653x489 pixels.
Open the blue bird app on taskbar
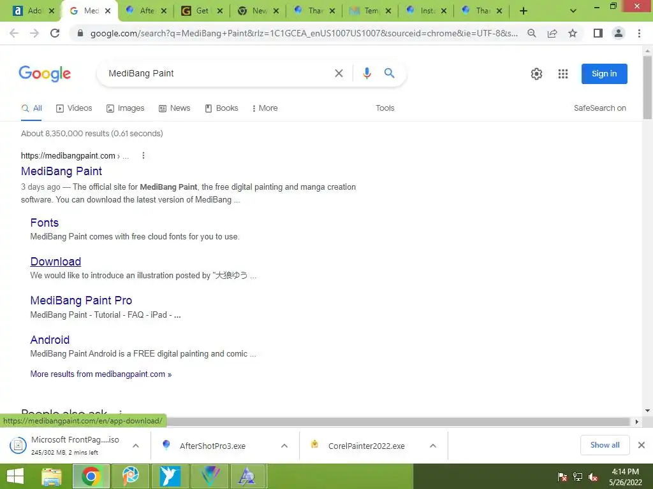(170, 476)
